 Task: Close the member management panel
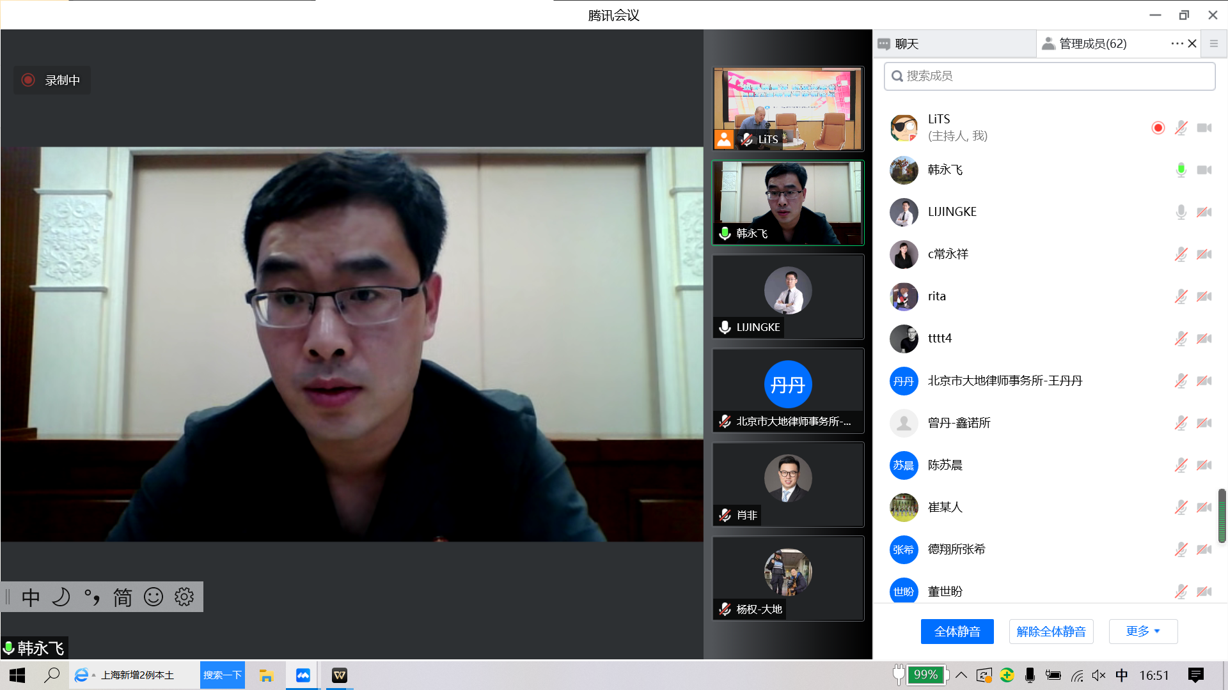1192,43
